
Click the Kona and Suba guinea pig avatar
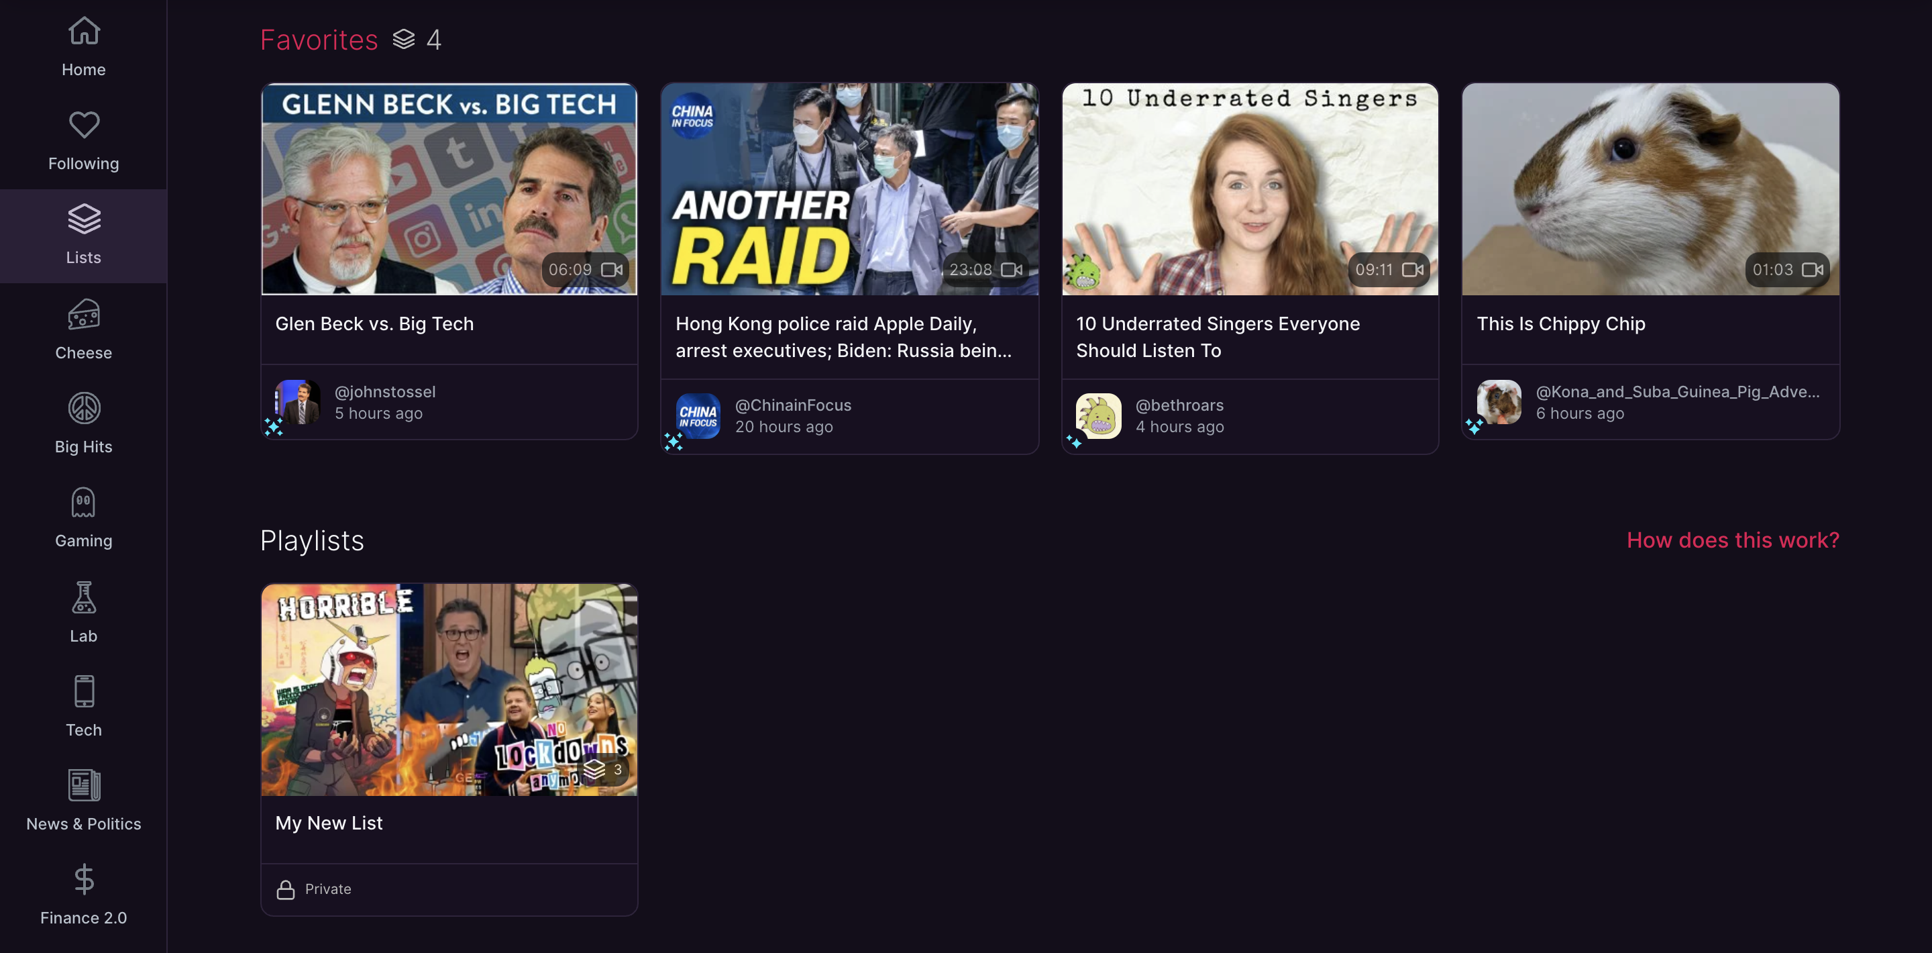click(x=1499, y=402)
